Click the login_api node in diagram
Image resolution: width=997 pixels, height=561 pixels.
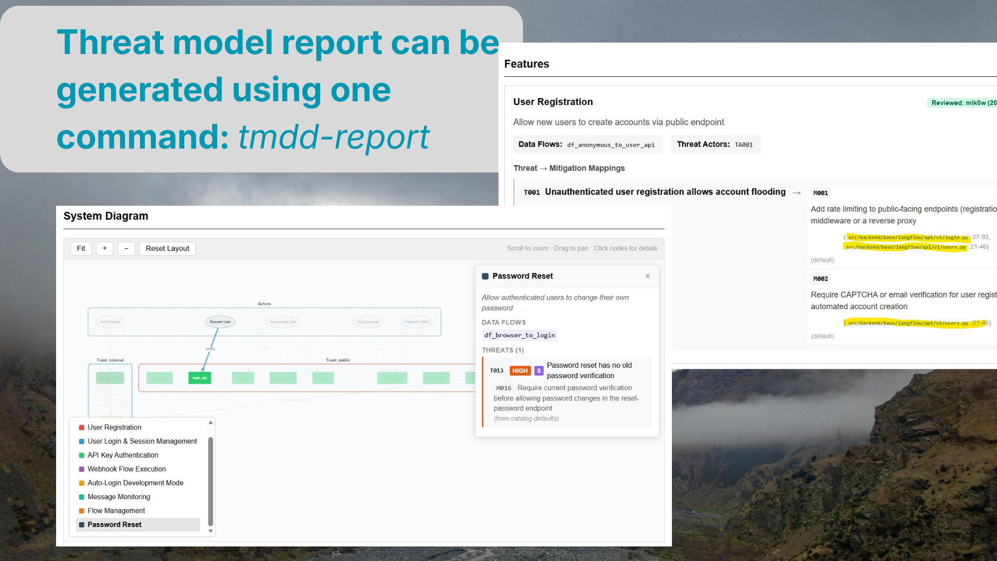pos(199,378)
